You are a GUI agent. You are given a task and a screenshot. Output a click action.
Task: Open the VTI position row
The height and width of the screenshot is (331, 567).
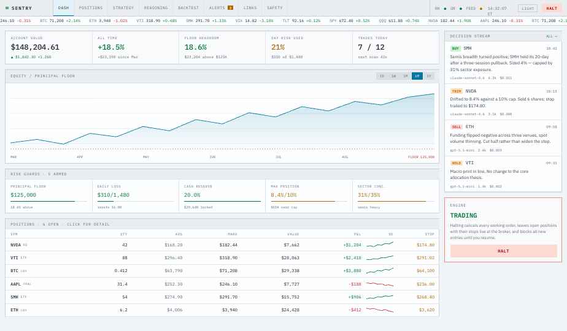(222, 258)
